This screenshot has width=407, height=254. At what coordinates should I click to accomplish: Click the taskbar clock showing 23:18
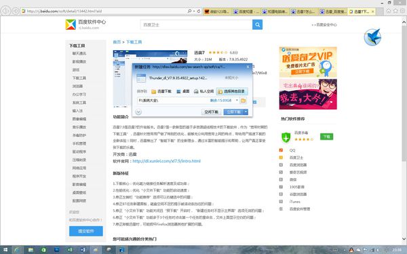click(x=397, y=250)
